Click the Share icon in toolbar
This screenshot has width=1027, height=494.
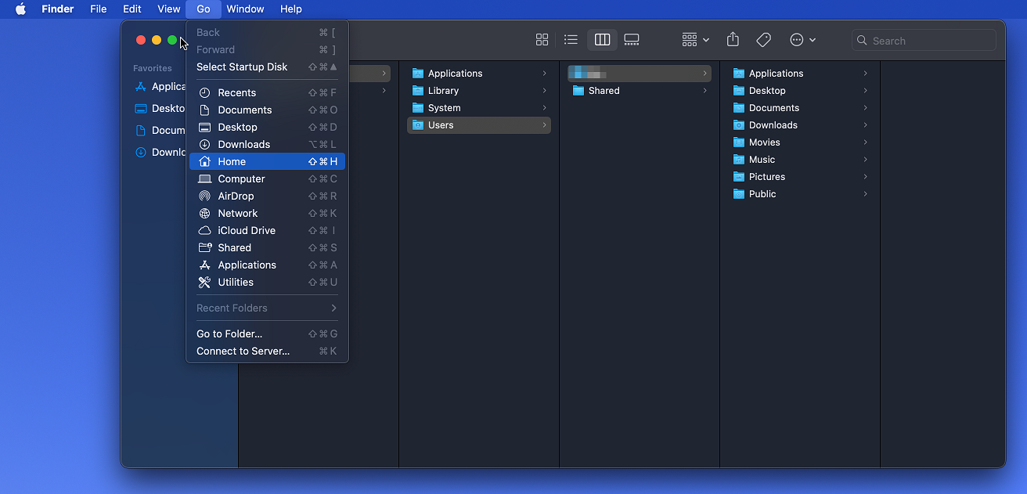[x=733, y=40]
